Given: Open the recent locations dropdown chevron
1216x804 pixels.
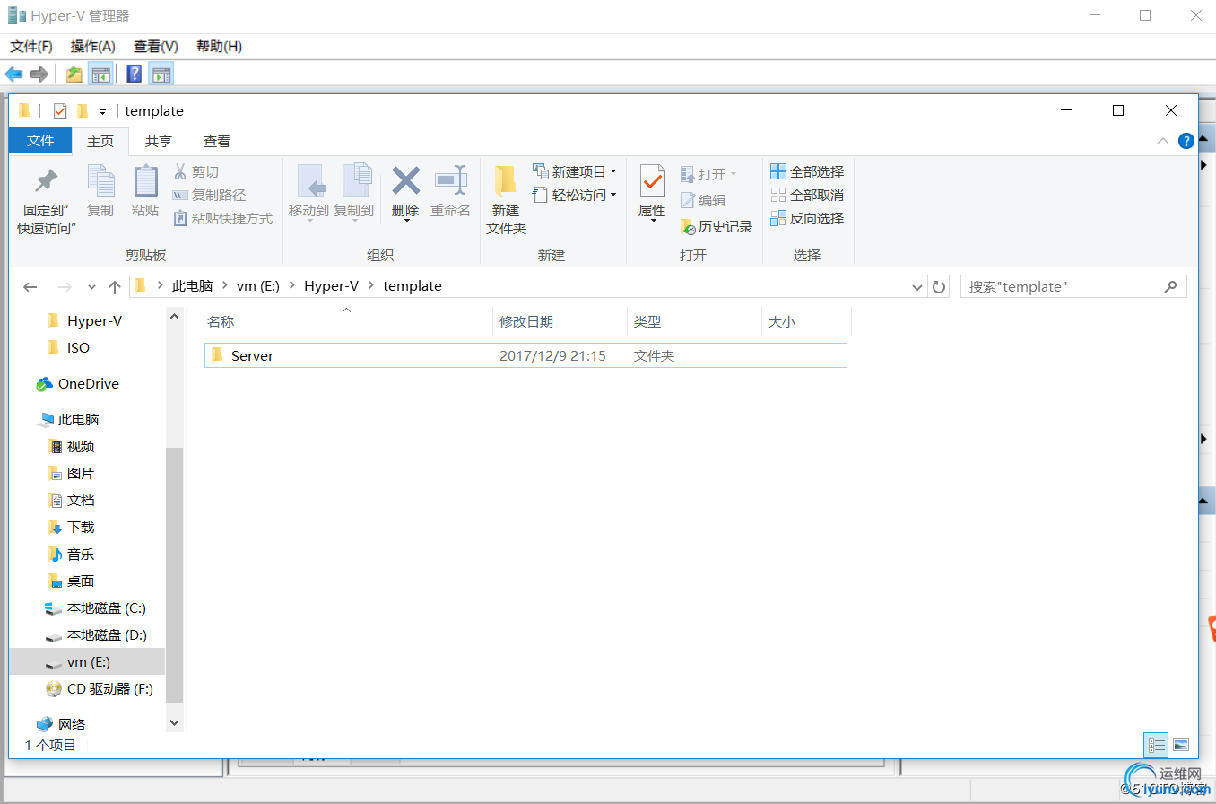Looking at the screenshot, I should click(x=91, y=287).
